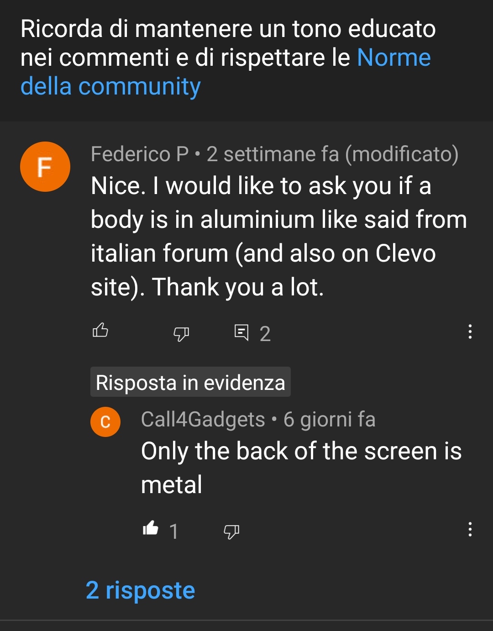Open the three-dot menu for Federico's comment
This screenshot has height=631, width=493.
(470, 331)
